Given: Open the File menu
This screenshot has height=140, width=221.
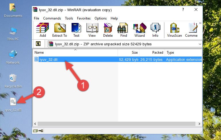Looking at the screenshot, I should tap(36, 18).
